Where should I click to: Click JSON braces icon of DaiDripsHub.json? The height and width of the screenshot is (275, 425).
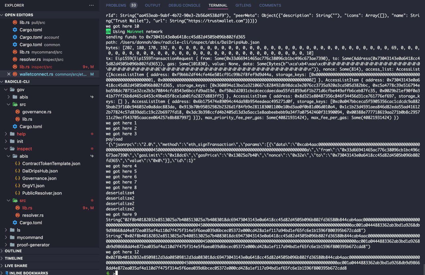pyautogui.click(x=18, y=171)
